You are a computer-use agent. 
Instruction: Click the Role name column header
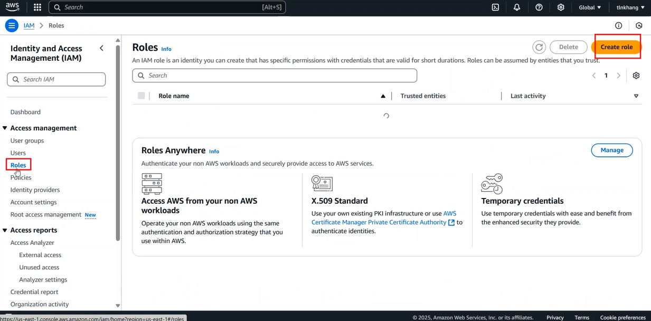pos(174,96)
